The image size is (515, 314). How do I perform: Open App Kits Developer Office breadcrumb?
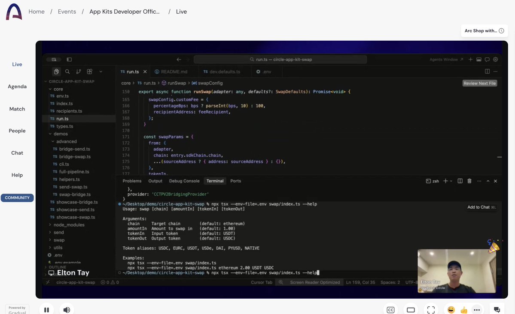[125, 12]
